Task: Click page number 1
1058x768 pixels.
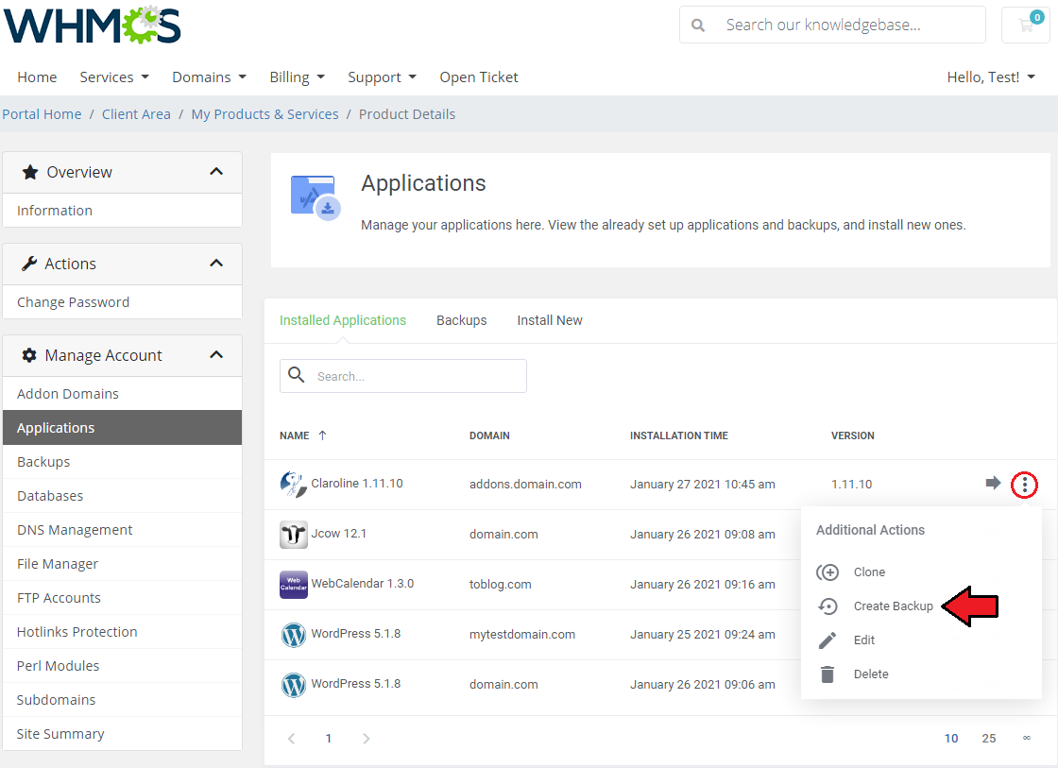Action: 329,739
